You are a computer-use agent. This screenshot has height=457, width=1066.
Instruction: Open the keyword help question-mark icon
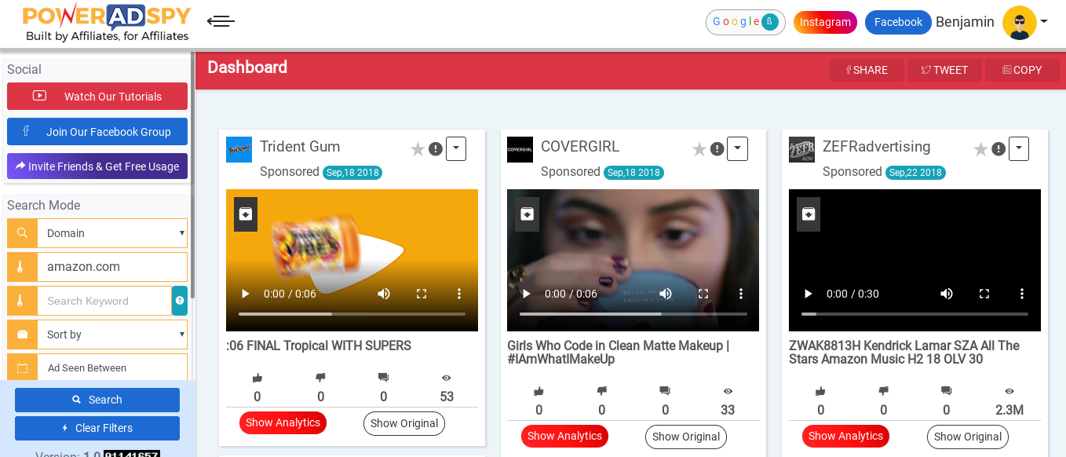tap(180, 301)
